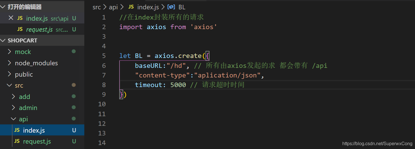Image resolution: width=415 pixels, height=149 pixels.
Task: Expand the public folder
Action: pos(9,74)
